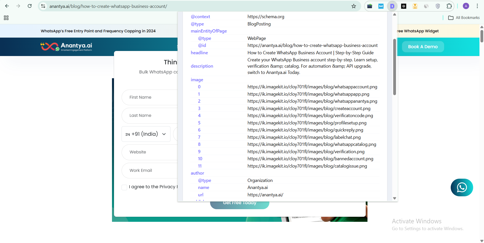The width and height of the screenshot is (484, 243).
Task: Open the folder-with-green-arrow extension
Action: (370, 6)
